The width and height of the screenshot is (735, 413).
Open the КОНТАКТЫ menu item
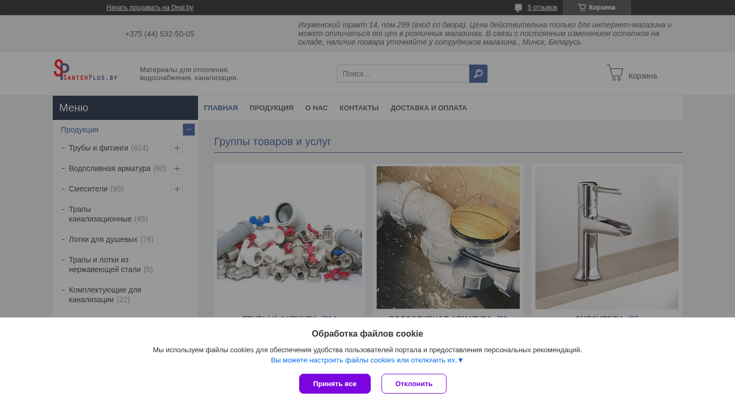pos(359,108)
